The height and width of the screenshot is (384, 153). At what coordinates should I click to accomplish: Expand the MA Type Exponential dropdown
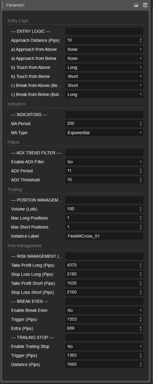(x=104, y=133)
